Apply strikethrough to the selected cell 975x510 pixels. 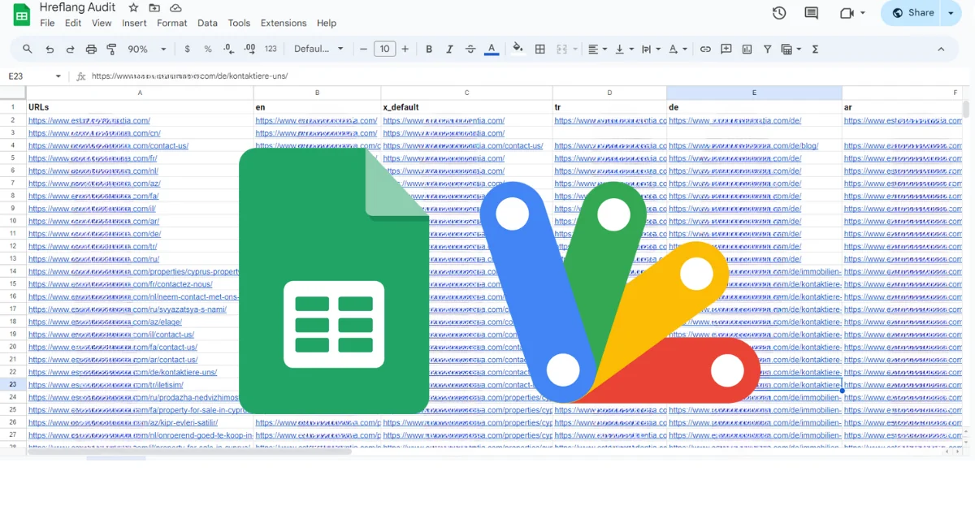pos(470,49)
